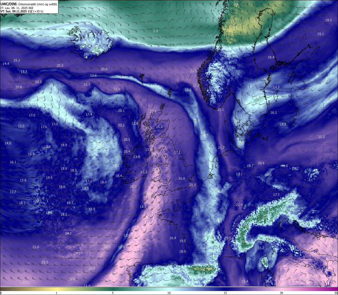Click the 14.6 value at bottom edge
This screenshot has height=295, width=338.
(87, 286)
